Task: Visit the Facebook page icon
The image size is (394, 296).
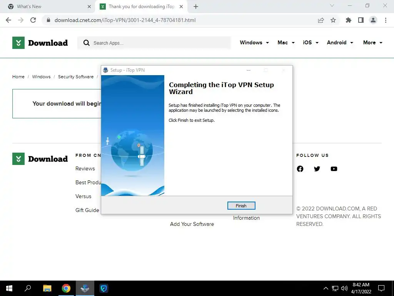Action: pyautogui.click(x=300, y=169)
